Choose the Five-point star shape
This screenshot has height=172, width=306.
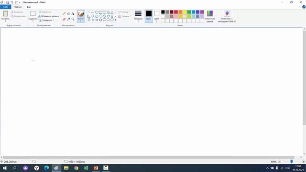click(x=97, y=20)
